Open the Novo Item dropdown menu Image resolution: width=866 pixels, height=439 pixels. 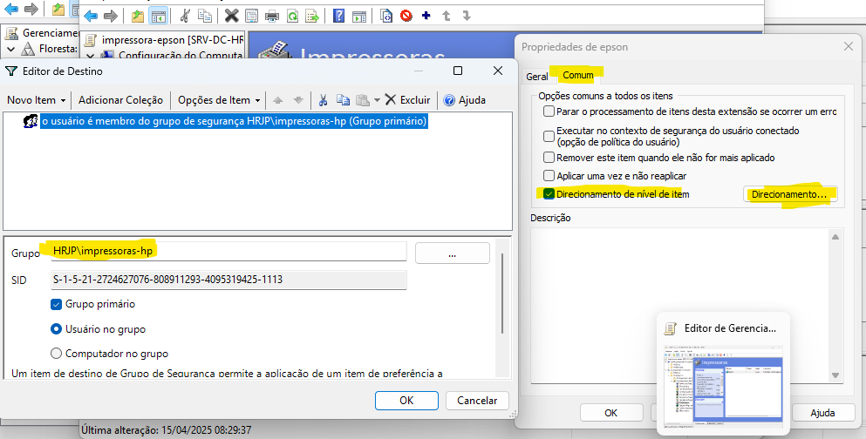point(36,100)
